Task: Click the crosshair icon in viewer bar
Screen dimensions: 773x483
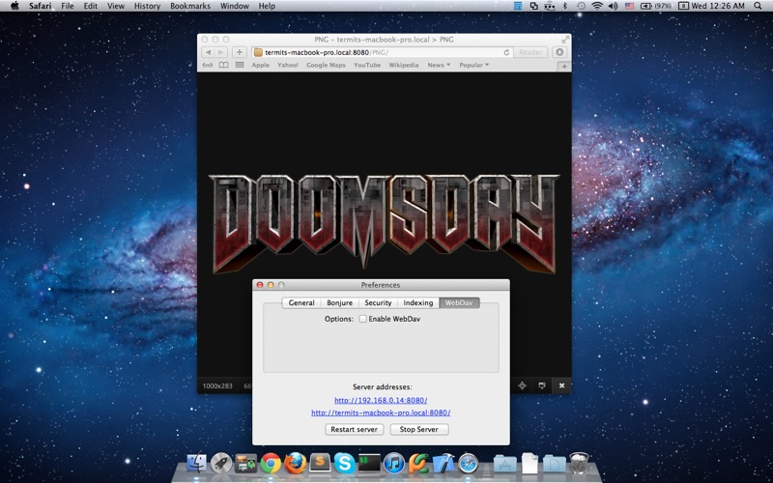Action: 522,385
